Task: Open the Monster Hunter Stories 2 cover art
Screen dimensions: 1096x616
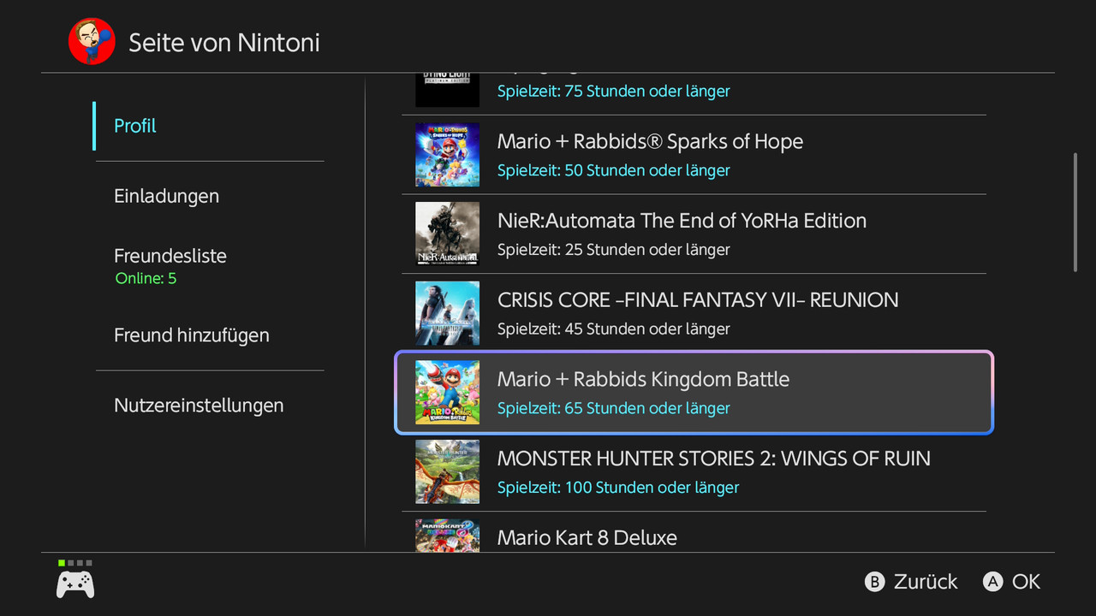Action: click(447, 471)
